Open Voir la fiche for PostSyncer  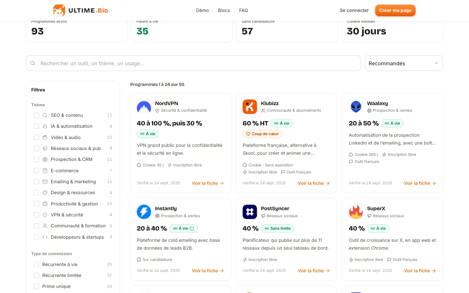tap(314, 271)
